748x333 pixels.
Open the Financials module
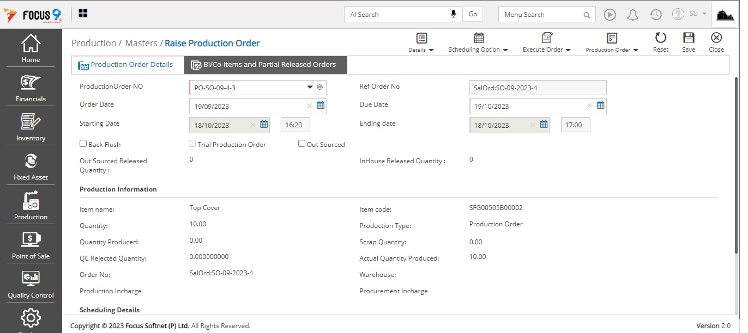pyautogui.click(x=31, y=88)
